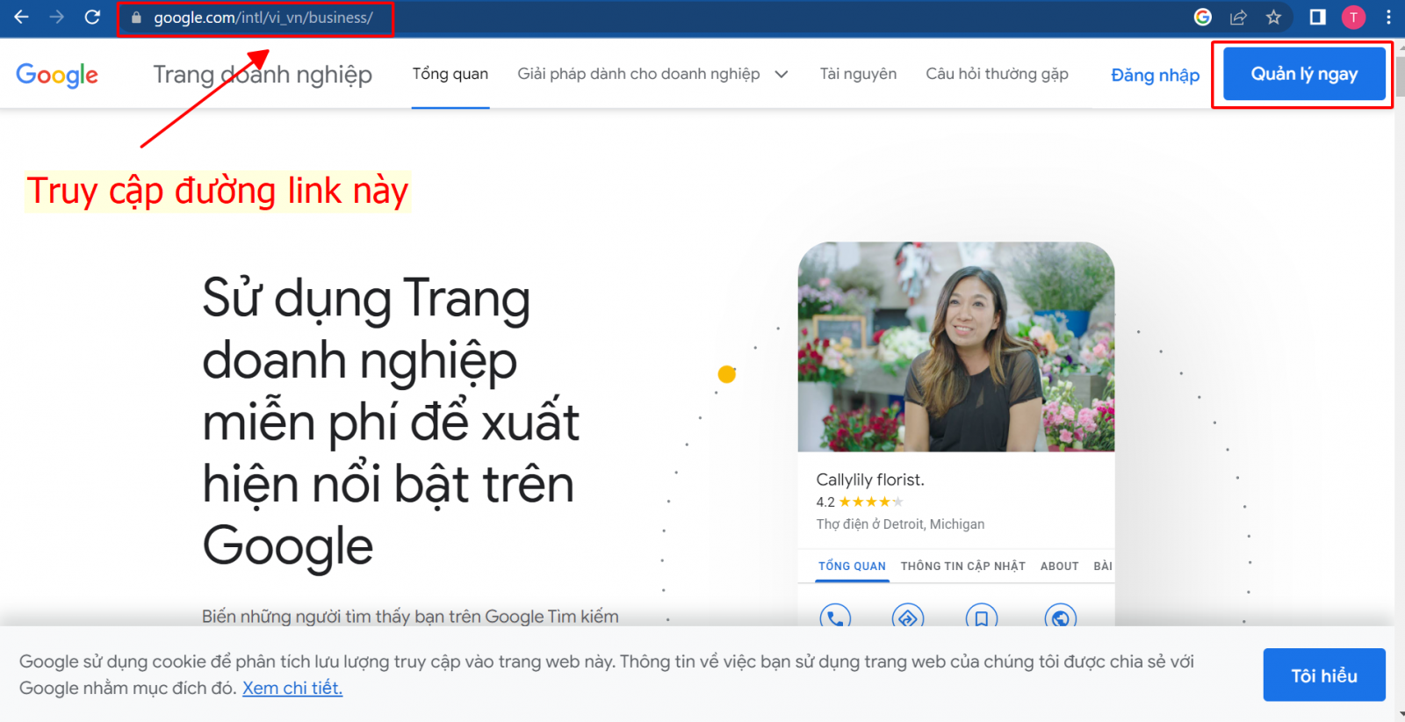Click the Google logo in the header
1405x722 pixels.
point(57,75)
